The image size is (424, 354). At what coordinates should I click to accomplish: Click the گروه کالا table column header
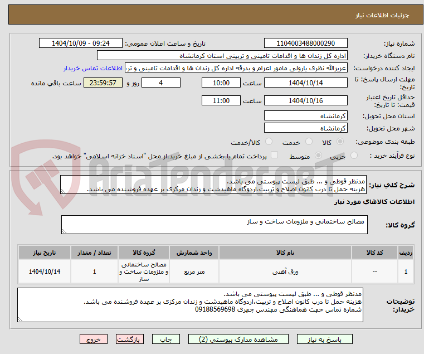pyautogui.click(x=144, y=253)
